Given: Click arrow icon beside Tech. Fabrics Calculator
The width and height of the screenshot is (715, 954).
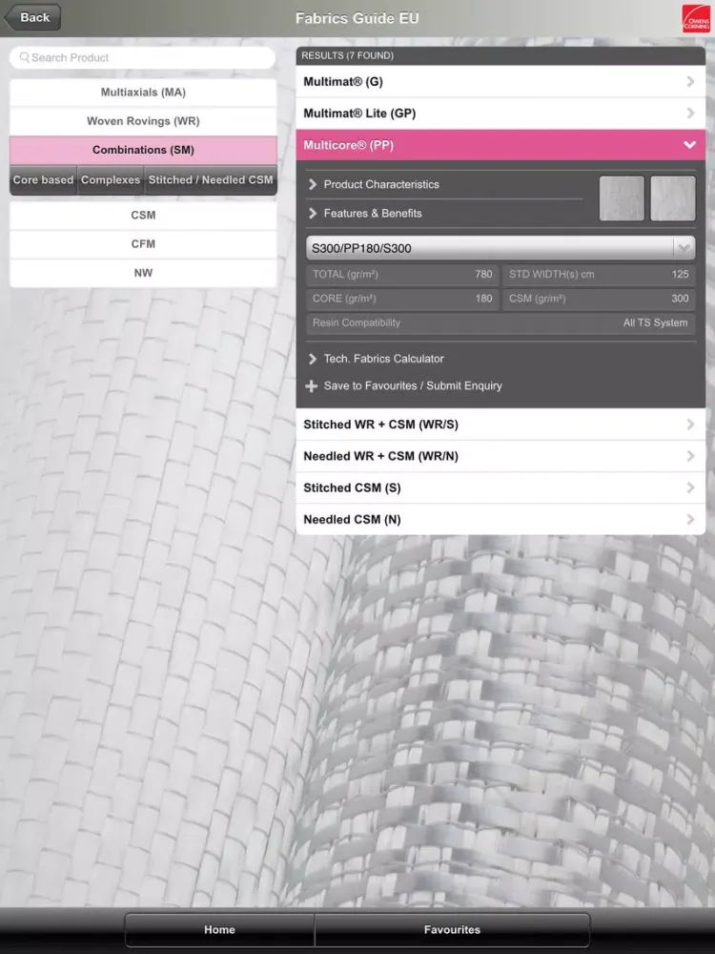Looking at the screenshot, I should pyautogui.click(x=313, y=359).
